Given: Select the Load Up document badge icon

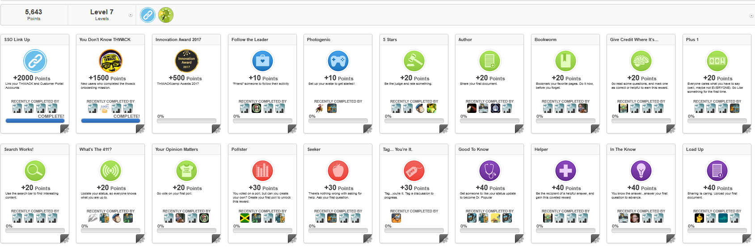Looking at the screenshot, I should point(717,170).
